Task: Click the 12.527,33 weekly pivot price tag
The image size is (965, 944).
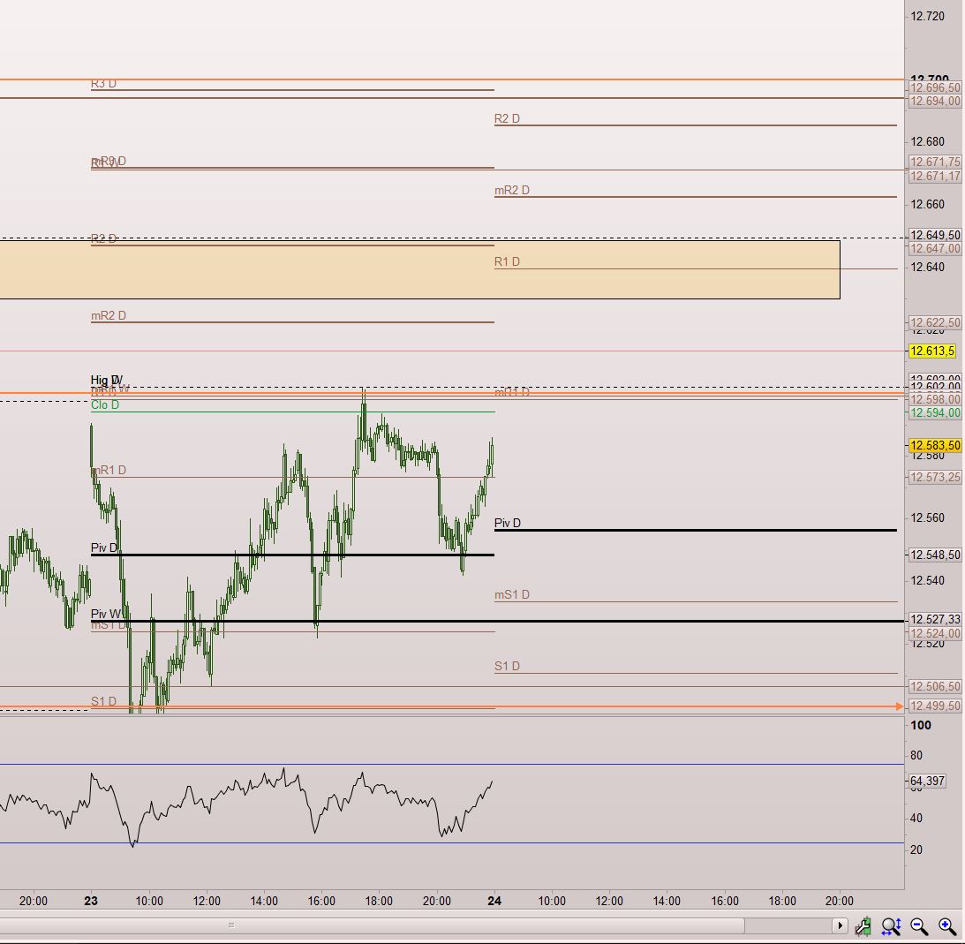Action: tap(935, 619)
